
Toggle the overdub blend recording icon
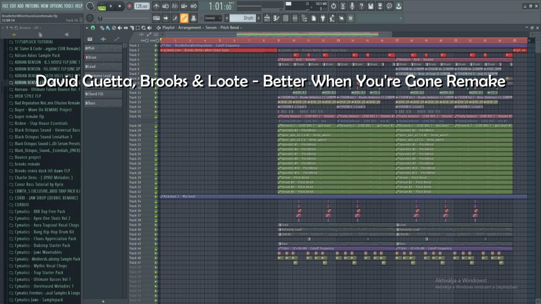click(x=184, y=6)
